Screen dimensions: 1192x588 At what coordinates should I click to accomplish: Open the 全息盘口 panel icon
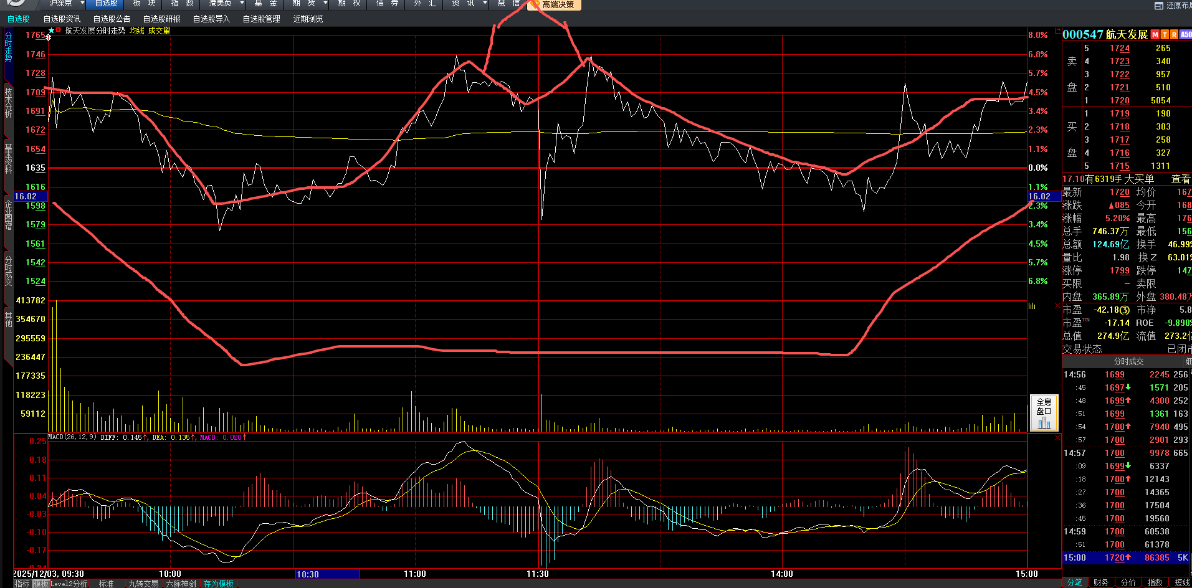point(1044,413)
